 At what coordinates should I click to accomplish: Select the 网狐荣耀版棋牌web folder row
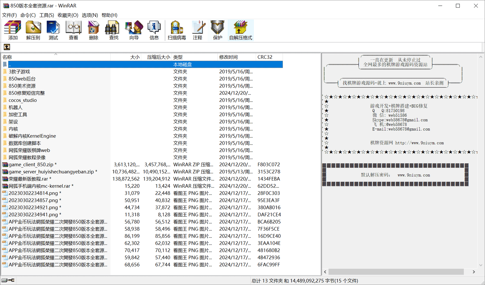pyautogui.click(x=142, y=150)
